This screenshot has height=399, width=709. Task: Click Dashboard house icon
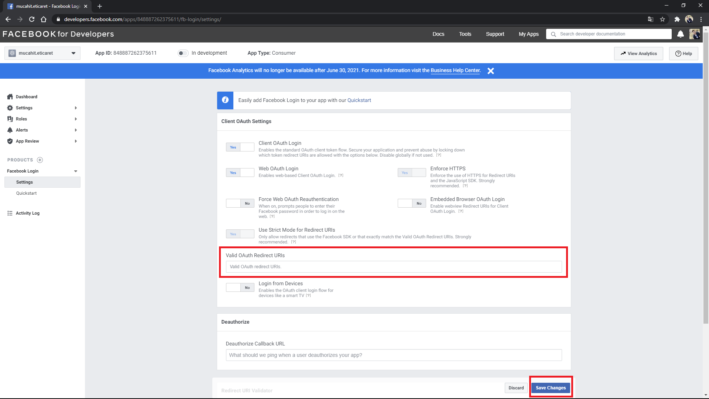pos(10,97)
